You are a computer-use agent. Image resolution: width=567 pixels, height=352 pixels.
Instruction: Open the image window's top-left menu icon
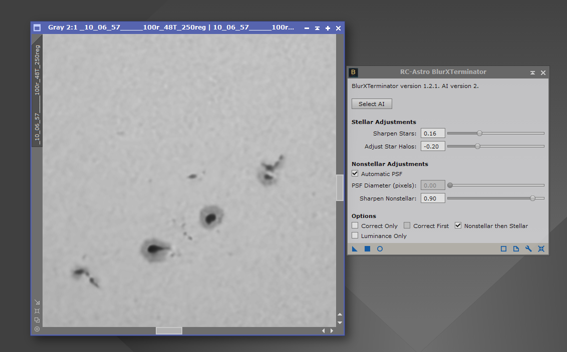coord(37,28)
